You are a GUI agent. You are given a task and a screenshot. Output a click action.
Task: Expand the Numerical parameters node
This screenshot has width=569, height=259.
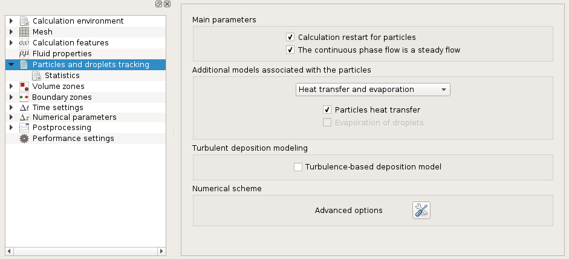(11, 117)
